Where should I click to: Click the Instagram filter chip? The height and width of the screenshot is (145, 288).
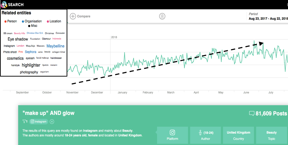coord(38,121)
